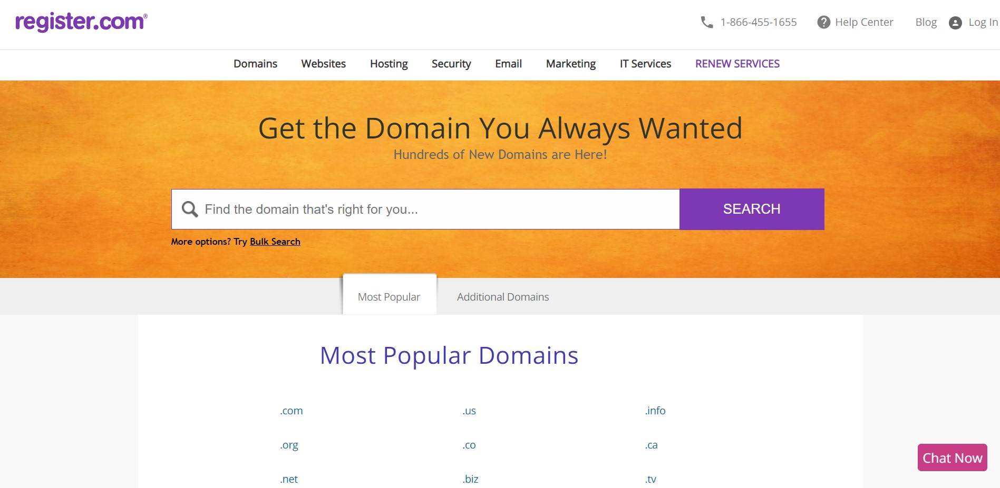Click the .org domain link
Image resolution: width=1000 pixels, height=488 pixels.
pos(289,445)
